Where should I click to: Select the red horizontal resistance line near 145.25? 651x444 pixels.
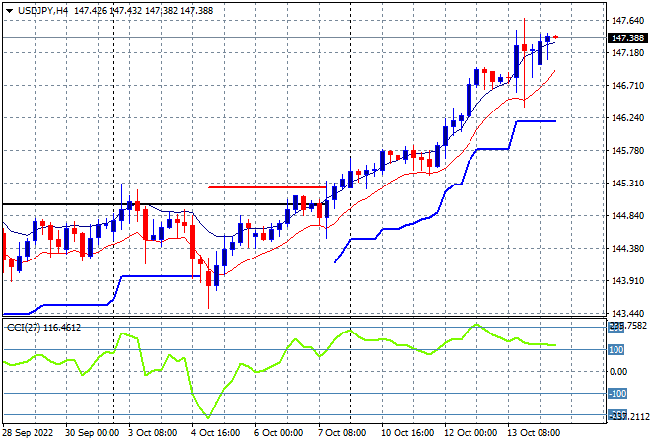(267, 187)
